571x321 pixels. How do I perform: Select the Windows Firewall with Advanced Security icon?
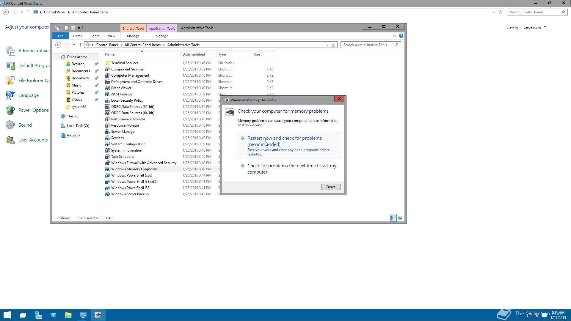[x=107, y=163]
